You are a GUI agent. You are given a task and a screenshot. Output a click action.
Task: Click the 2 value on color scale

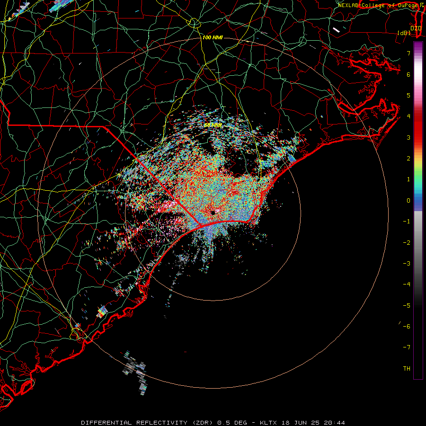click(x=408, y=159)
